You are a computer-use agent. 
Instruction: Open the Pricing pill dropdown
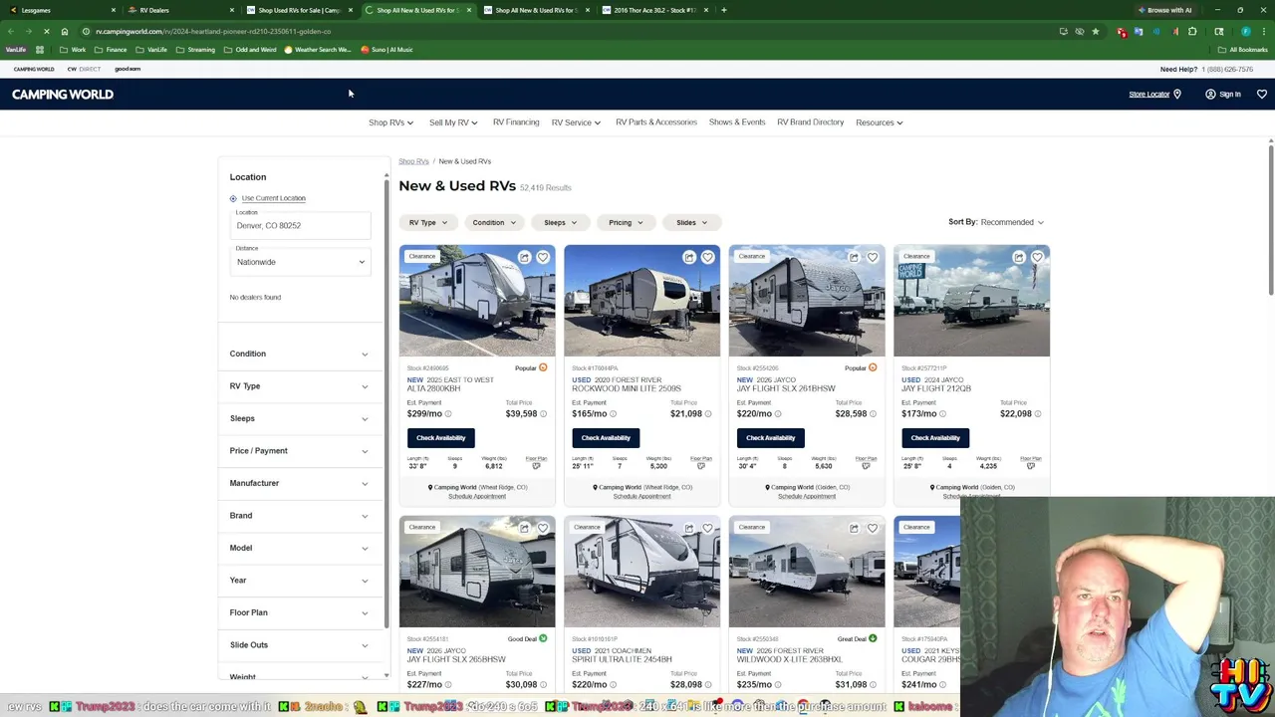click(627, 222)
